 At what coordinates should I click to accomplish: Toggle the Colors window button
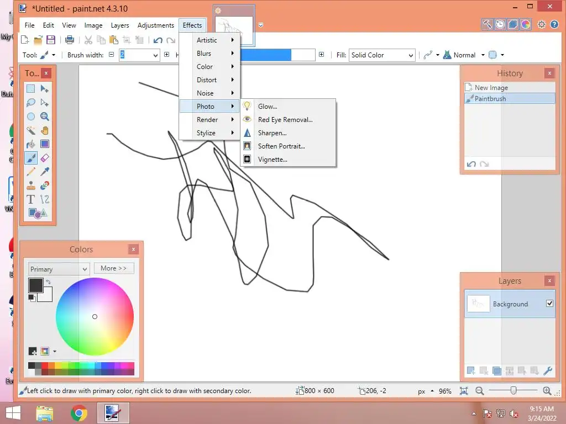[526, 24]
